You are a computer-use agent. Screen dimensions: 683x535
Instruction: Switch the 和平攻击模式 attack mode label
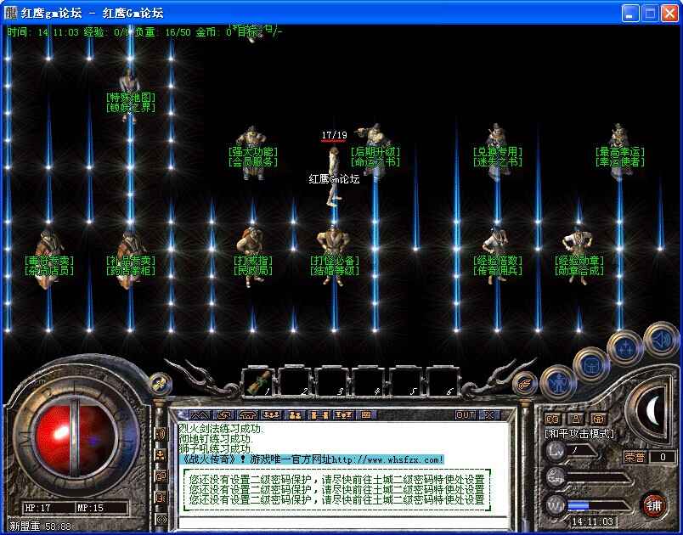tap(579, 434)
